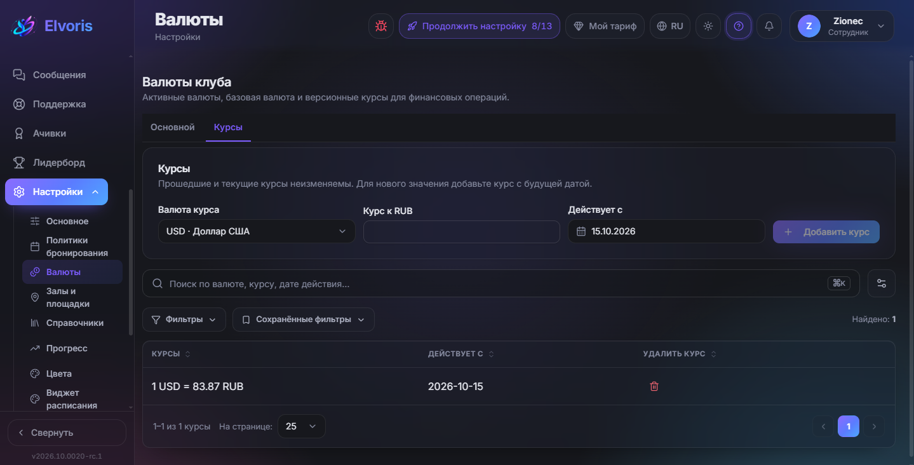914x465 pixels.
Task: Open the help question mark icon
Action: tap(739, 26)
